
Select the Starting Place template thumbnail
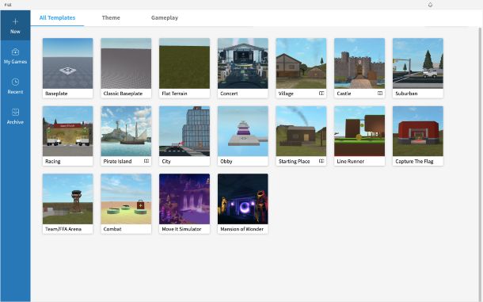(301, 131)
